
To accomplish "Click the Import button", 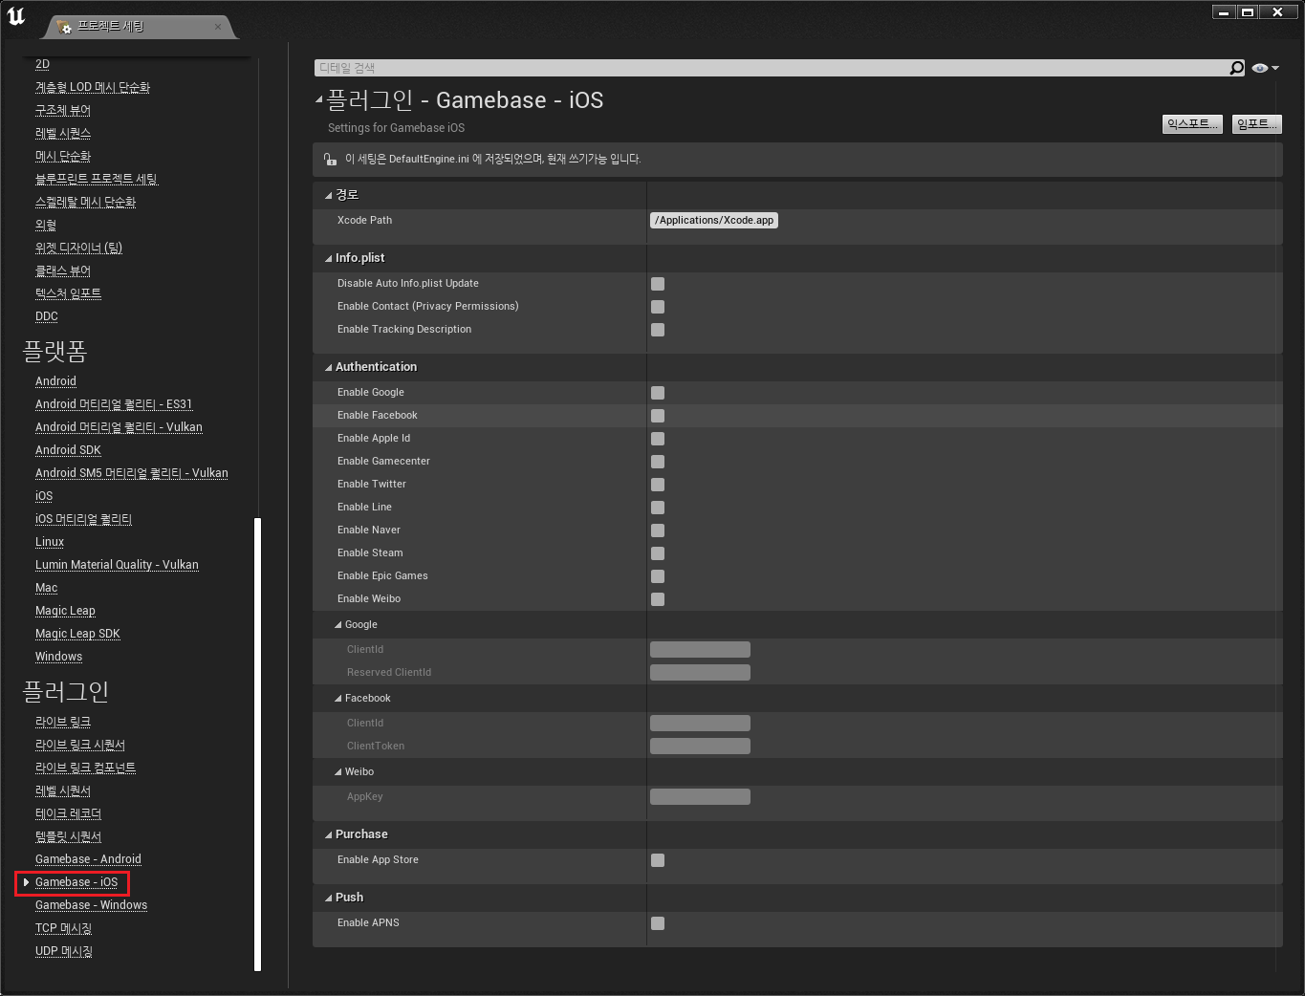I will click(x=1256, y=124).
